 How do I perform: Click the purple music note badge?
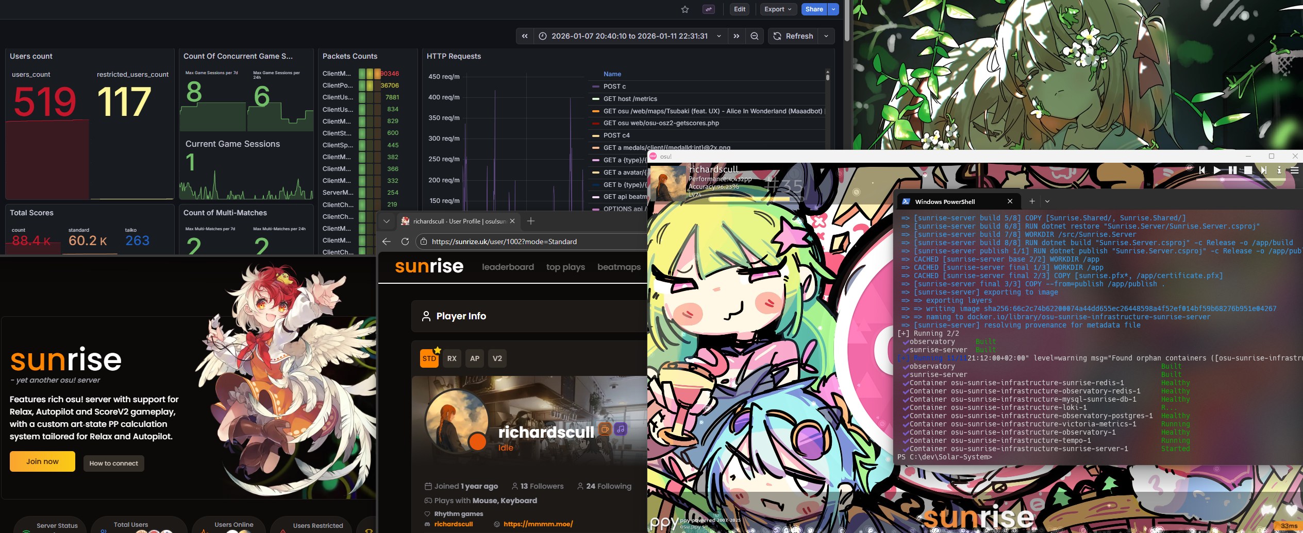pyautogui.click(x=621, y=429)
